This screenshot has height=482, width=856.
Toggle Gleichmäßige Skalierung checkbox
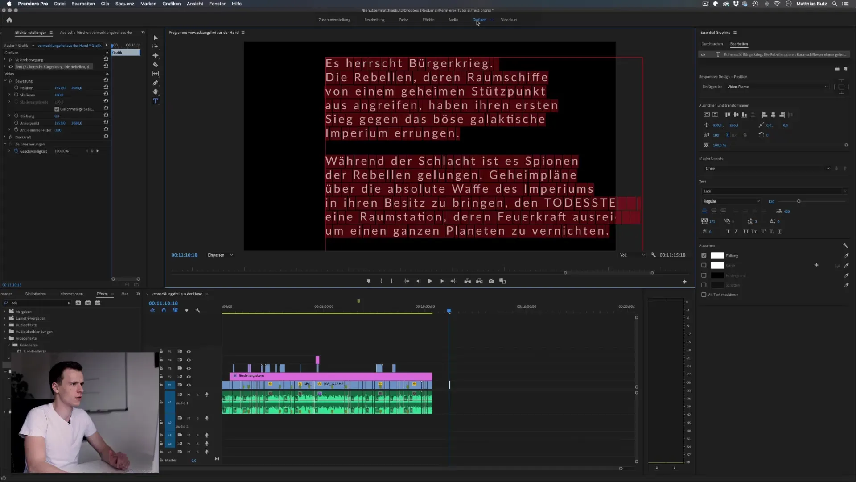[57, 109]
